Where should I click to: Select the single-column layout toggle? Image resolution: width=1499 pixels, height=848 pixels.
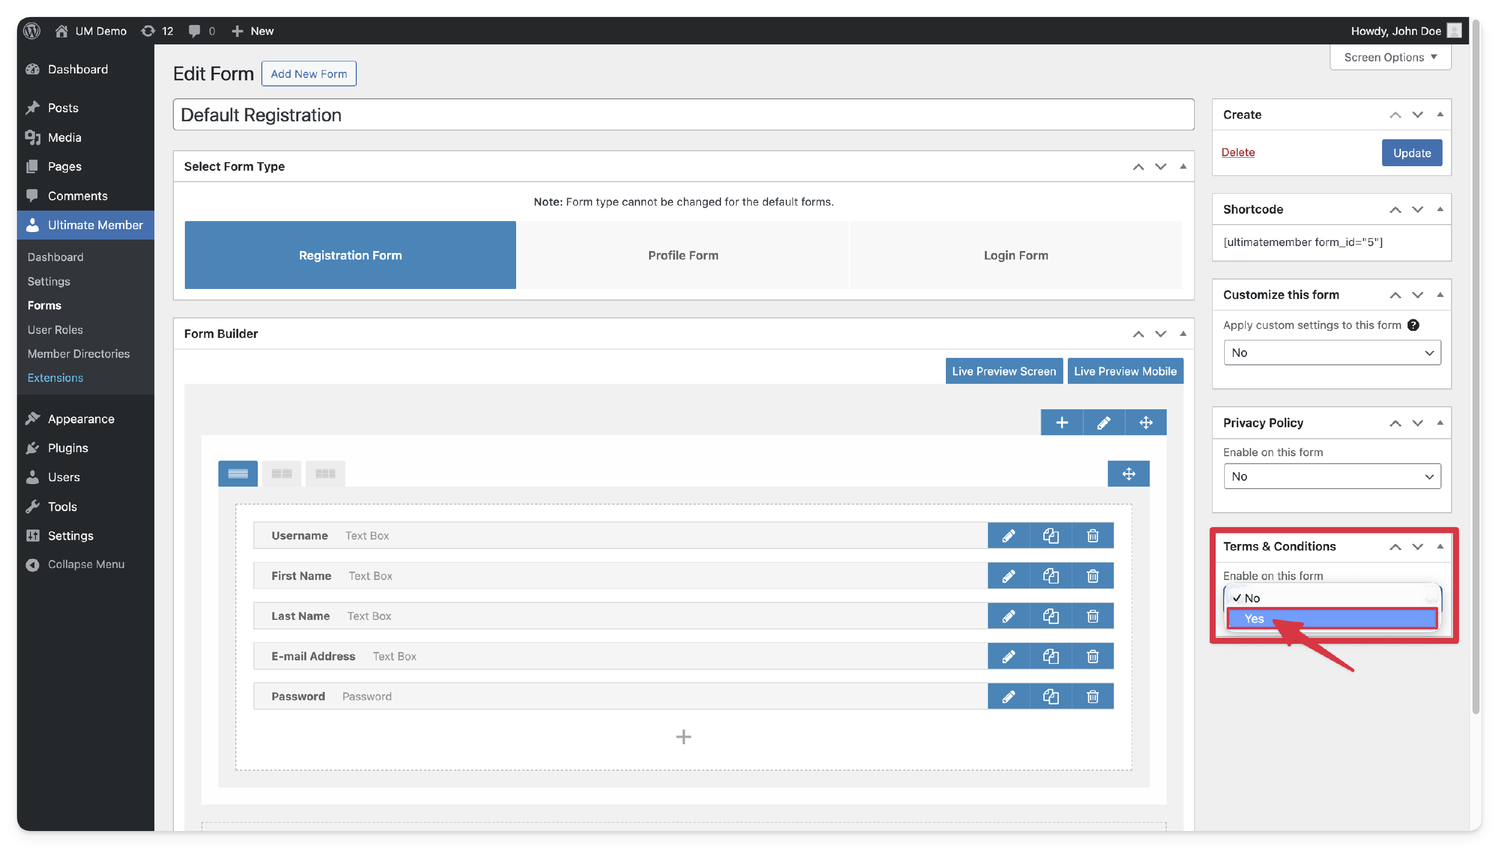pyautogui.click(x=237, y=474)
